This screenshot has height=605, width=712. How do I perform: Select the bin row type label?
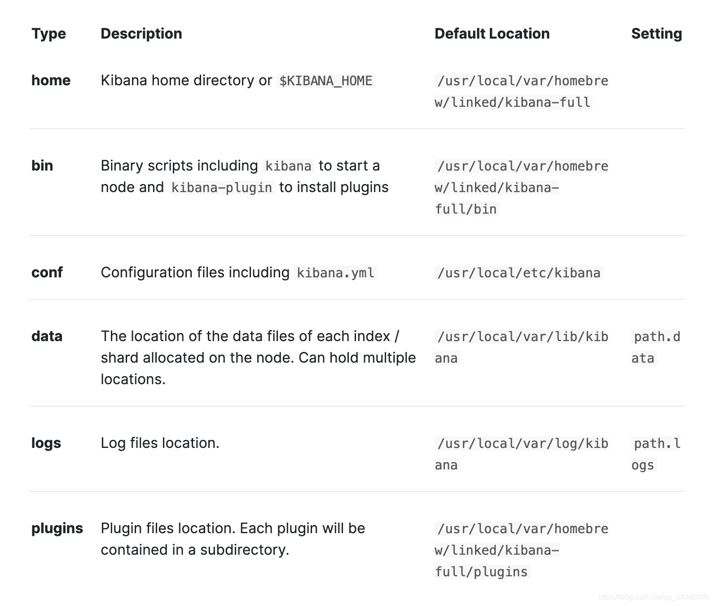coord(42,166)
